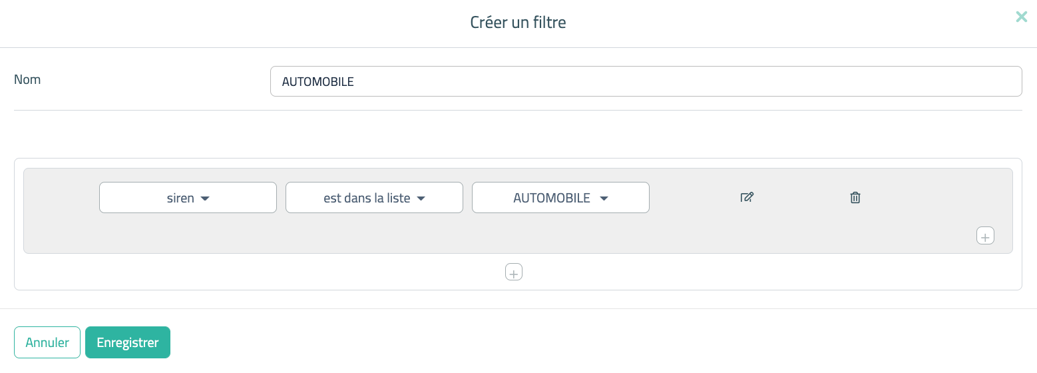This screenshot has height=373, width=1037.
Task: Click the "est dans la liste" operator text
Action: point(367,198)
